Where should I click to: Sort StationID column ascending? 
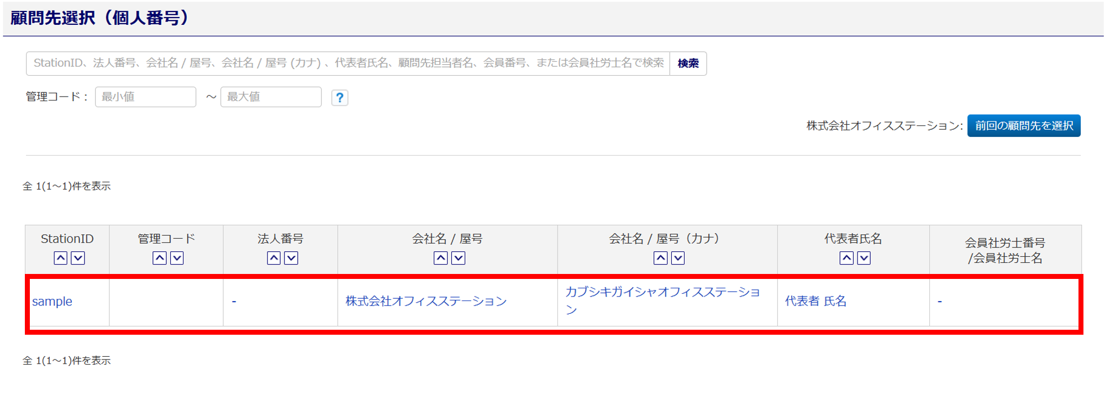[x=61, y=258]
